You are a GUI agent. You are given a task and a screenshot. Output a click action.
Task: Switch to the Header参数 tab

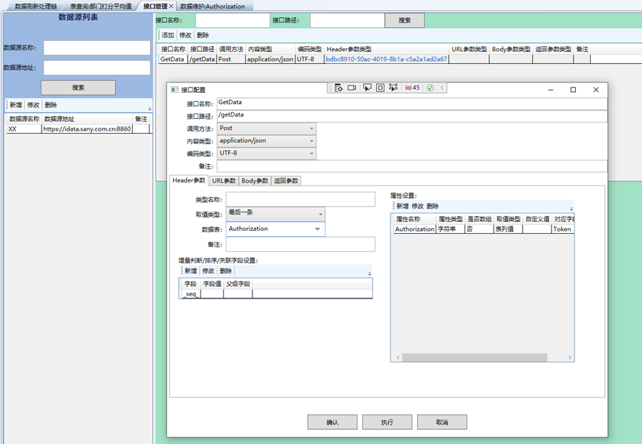point(189,180)
